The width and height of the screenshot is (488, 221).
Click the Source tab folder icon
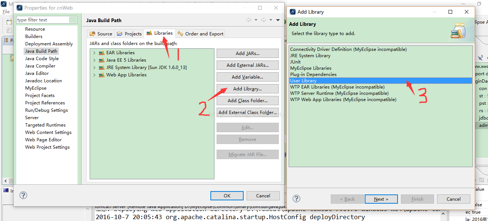(93, 34)
